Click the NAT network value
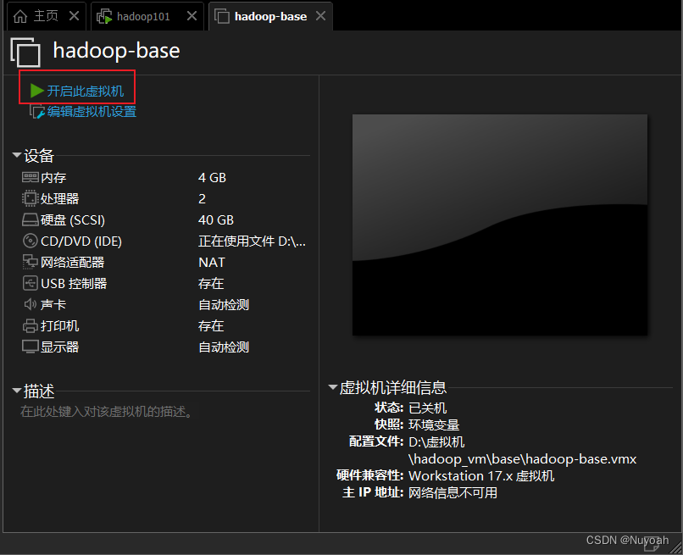This screenshot has height=555, width=683. click(x=212, y=263)
